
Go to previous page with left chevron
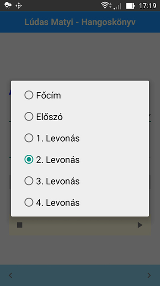tap(10, 275)
